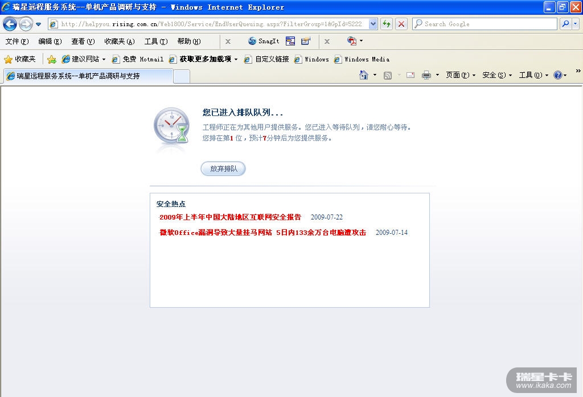The width and height of the screenshot is (583, 397).
Task: Expand the PDF converter dropdown arrow
Action: [361, 41]
